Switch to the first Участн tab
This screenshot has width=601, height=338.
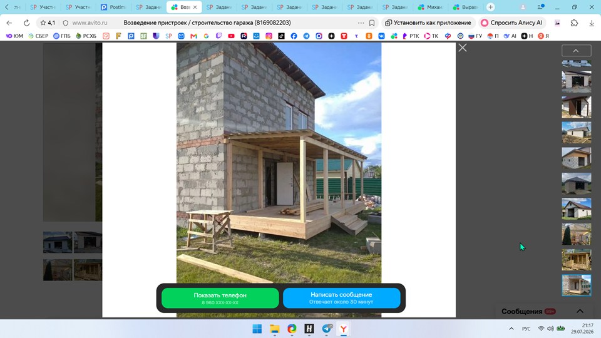[x=43, y=7]
